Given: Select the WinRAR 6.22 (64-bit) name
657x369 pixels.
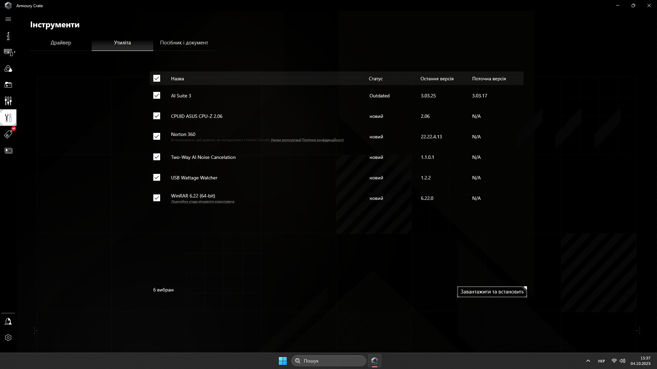Looking at the screenshot, I should [193, 196].
